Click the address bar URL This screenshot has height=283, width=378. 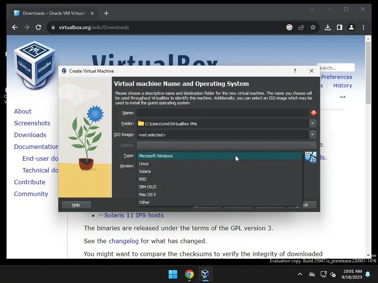[94, 27]
